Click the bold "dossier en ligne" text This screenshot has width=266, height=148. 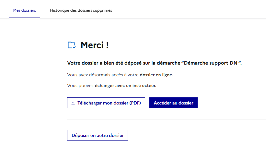(156, 75)
